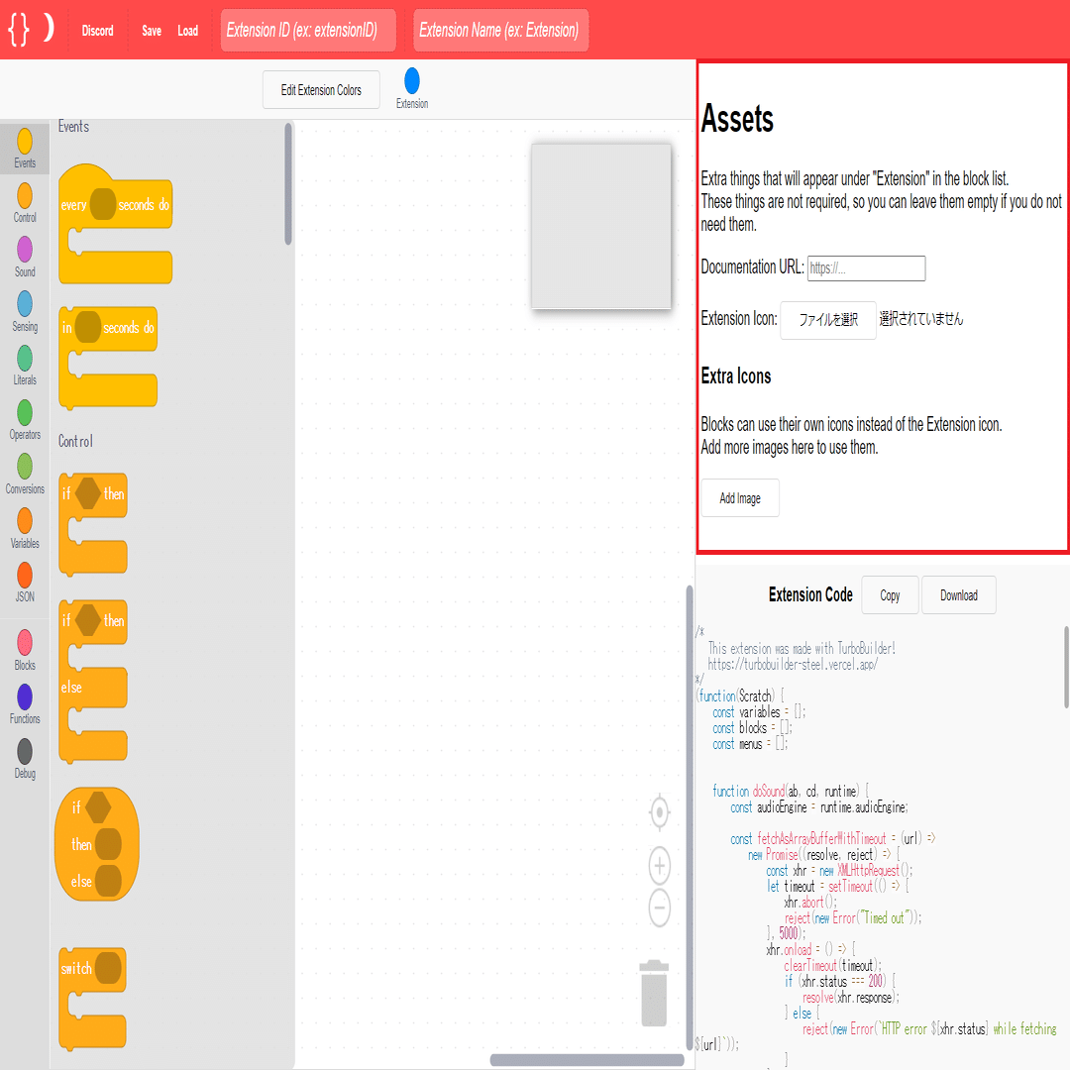Open the Blocks category
Viewport: 1070px width, 1070px height.
[x=25, y=650]
